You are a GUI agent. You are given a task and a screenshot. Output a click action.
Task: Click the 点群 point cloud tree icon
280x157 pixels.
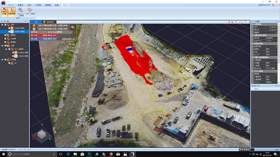click(8, 25)
